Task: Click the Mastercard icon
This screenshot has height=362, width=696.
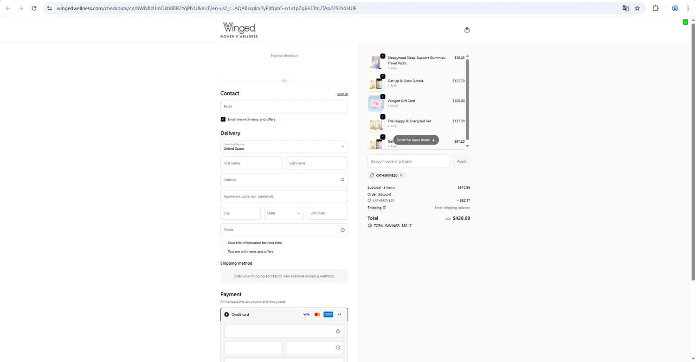Action: (317, 314)
